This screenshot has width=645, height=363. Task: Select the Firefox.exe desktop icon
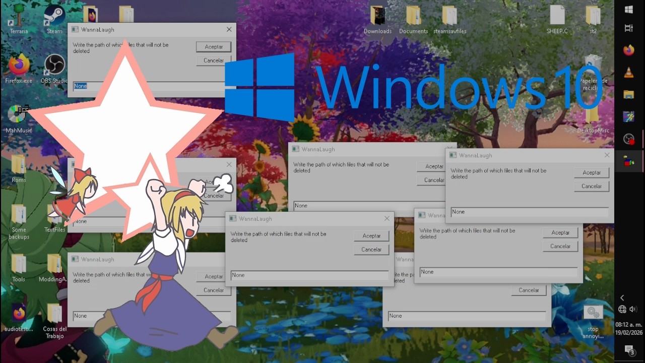[x=19, y=69]
